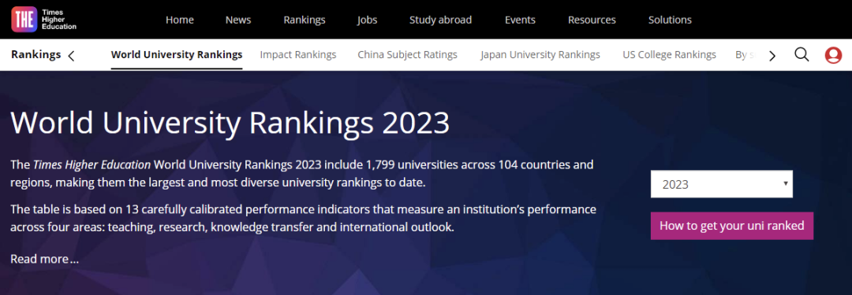Viewport: 852px width, 295px height.
Task: Open the Resources menu item
Action: pyautogui.click(x=592, y=20)
